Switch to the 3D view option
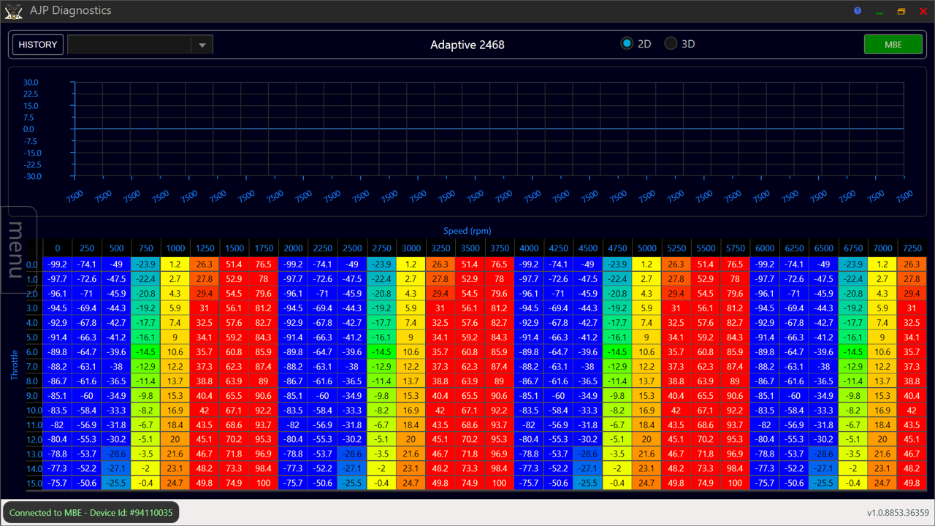This screenshot has height=526, width=935. point(671,44)
